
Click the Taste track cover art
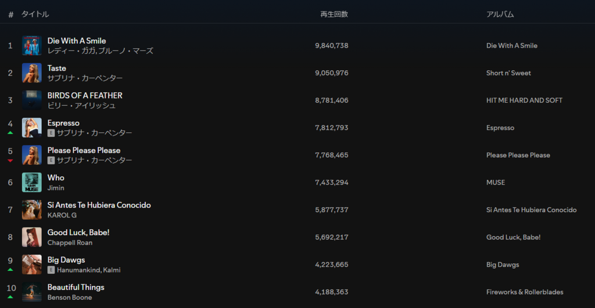tap(32, 73)
